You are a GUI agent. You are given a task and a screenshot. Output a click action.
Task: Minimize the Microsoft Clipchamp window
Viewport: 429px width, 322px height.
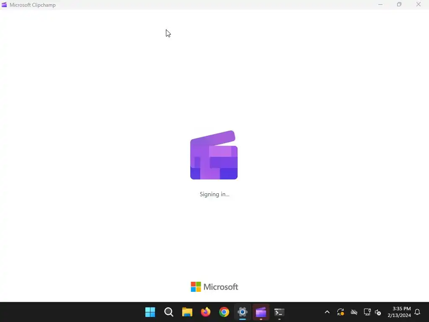pos(380,4)
